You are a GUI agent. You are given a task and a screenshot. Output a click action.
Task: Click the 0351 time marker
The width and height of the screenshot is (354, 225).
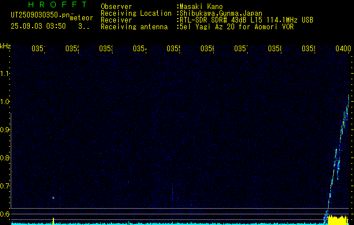(38, 48)
